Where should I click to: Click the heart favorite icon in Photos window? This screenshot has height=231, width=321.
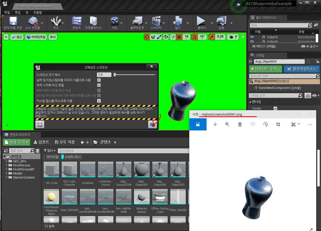click(x=252, y=124)
